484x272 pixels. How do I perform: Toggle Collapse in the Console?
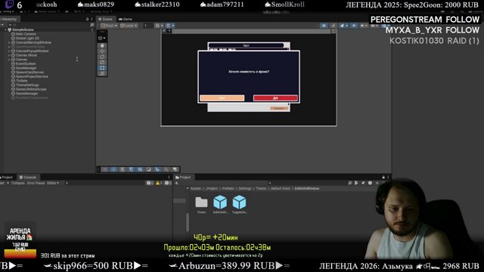pyautogui.click(x=18, y=183)
